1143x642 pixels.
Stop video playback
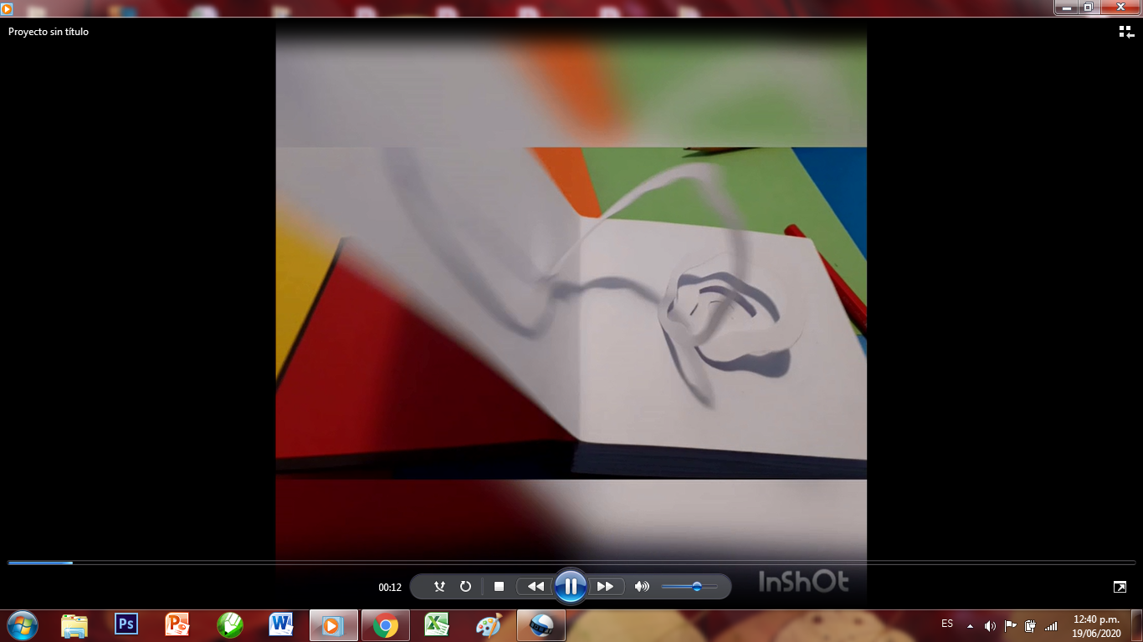500,587
